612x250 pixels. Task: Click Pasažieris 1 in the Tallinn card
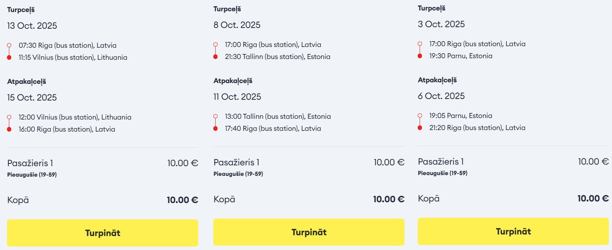pos(236,162)
